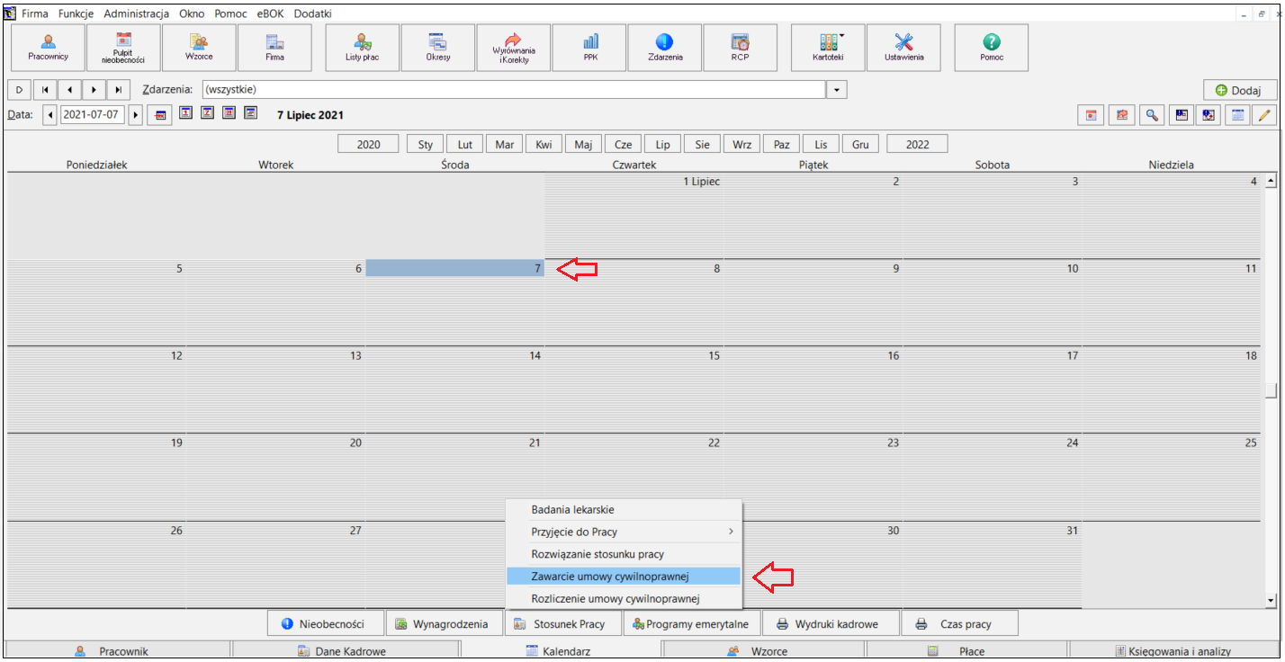Click the blue calendar grid icon
Image resolution: width=1285 pixels, height=662 pixels.
click(1237, 115)
